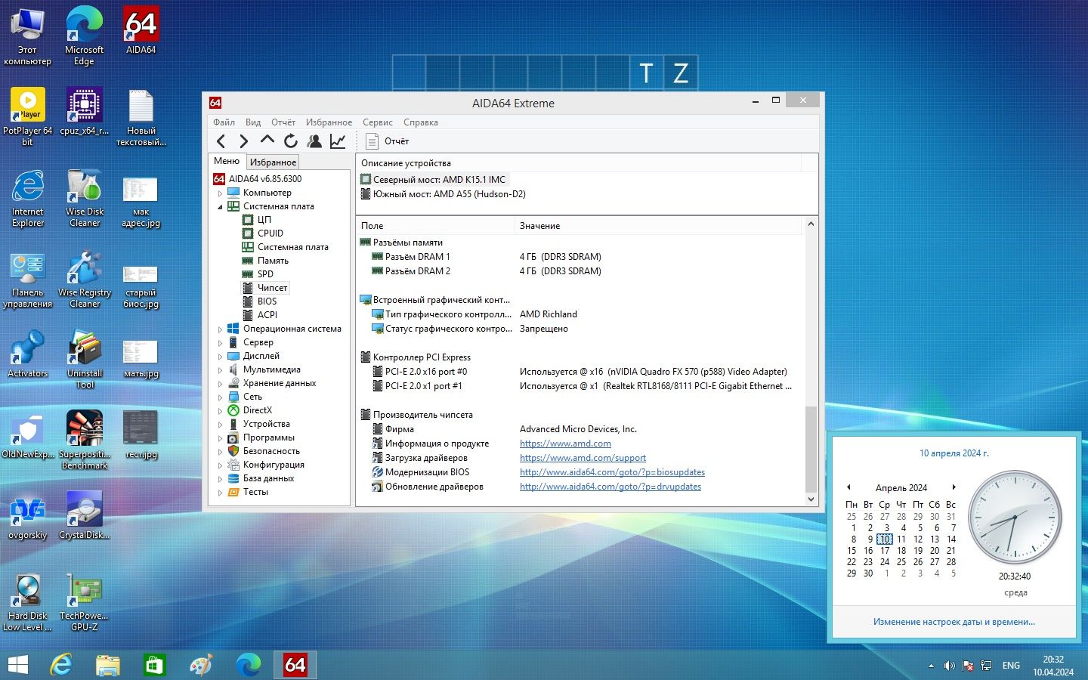Viewport: 1088px width, 680px height.
Task: Open the amd.com/support driver download link
Action: pyautogui.click(x=583, y=458)
